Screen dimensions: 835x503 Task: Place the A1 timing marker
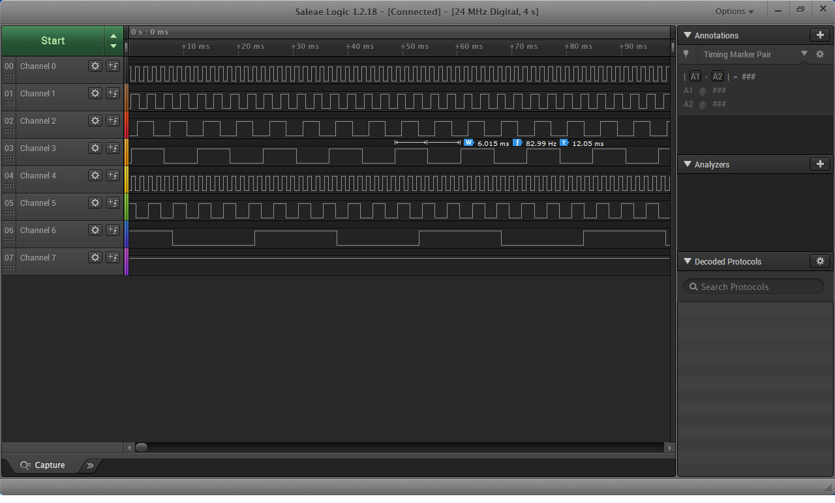pos(695,76)
